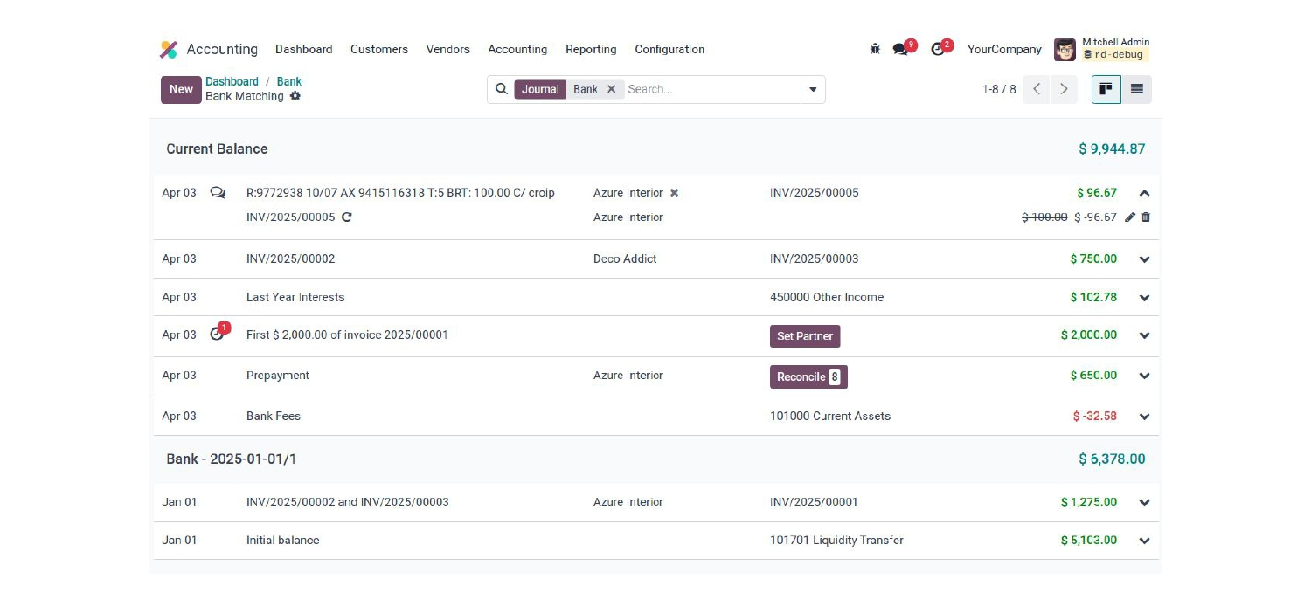1311x607 pixels.
Task: Reset INV/2025/00005 using the refresh icon
Action: click(347, 217)
